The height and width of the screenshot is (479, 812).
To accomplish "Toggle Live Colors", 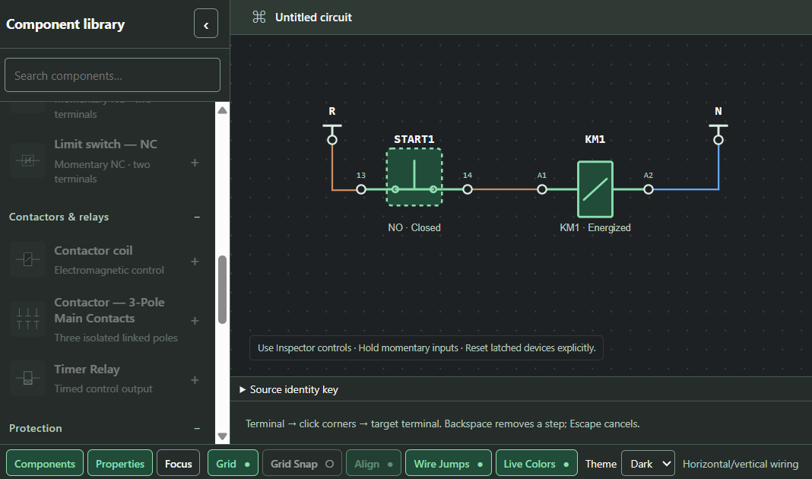I will coord(537,463).
